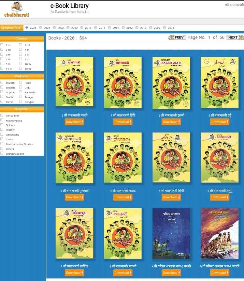Filter by Telugu medium
Image resolution: width=244 pixels, height=281 pixels.
pyautogui.click(x=20, y=97)
